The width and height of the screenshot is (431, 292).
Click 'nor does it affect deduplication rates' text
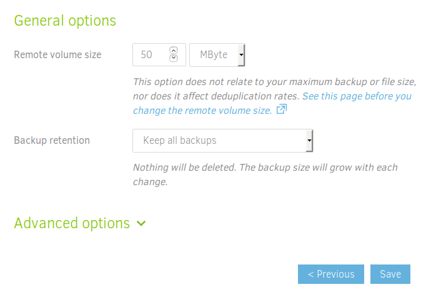(217, 96)
